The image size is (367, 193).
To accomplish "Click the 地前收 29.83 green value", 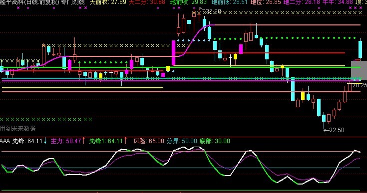I will tap(188, 2).
